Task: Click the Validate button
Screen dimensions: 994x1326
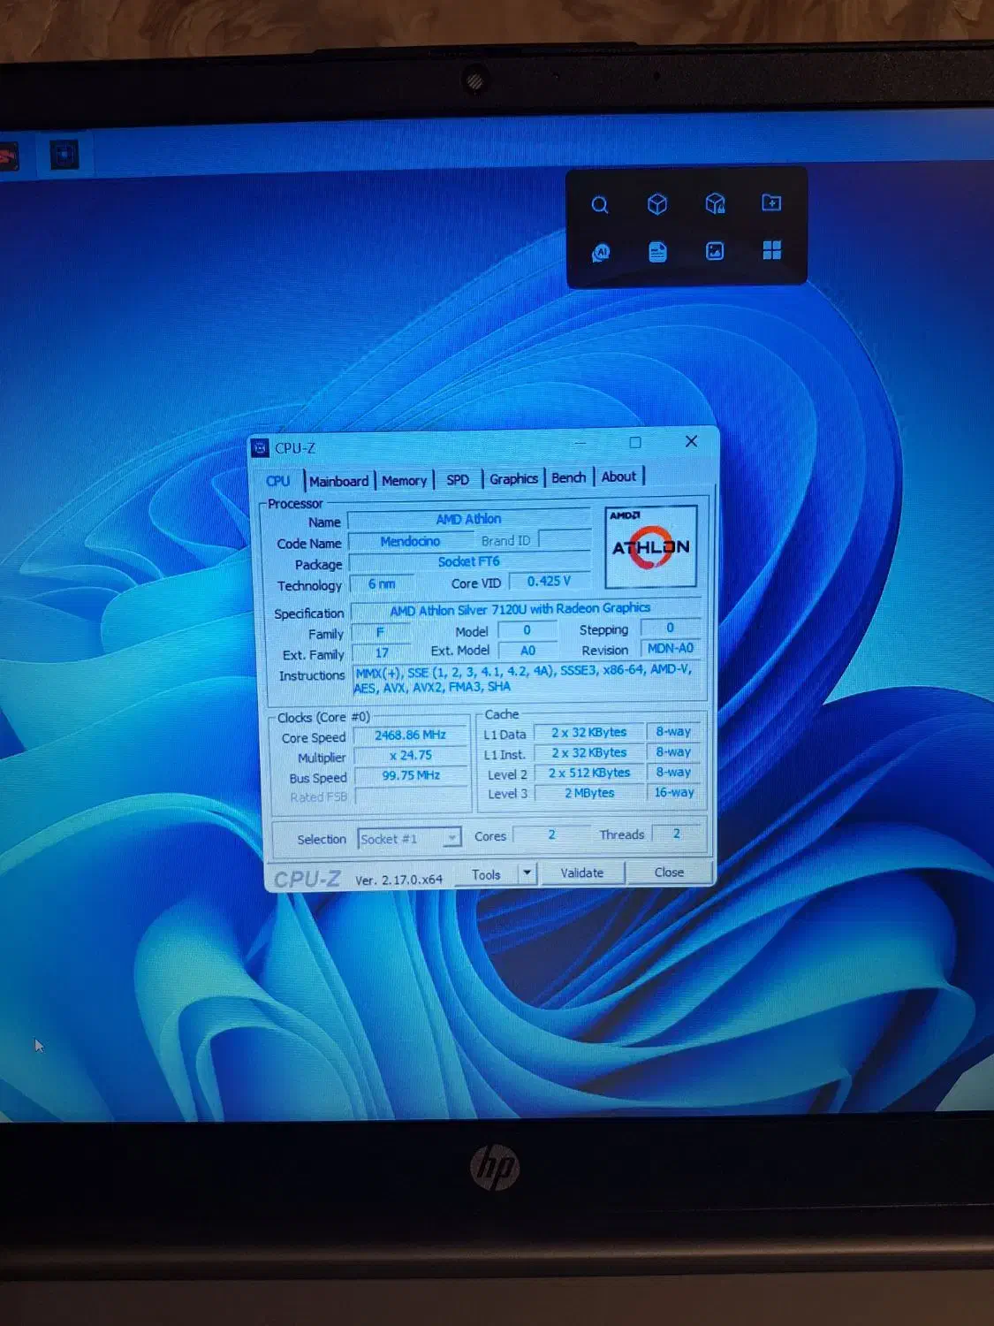Action: pyautogui.click(x=582, y=873)
